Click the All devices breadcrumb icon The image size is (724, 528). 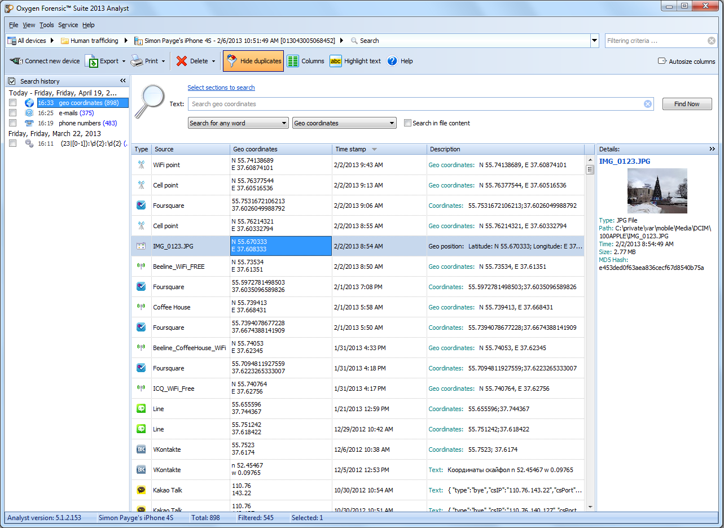click(x=12, y=41)
